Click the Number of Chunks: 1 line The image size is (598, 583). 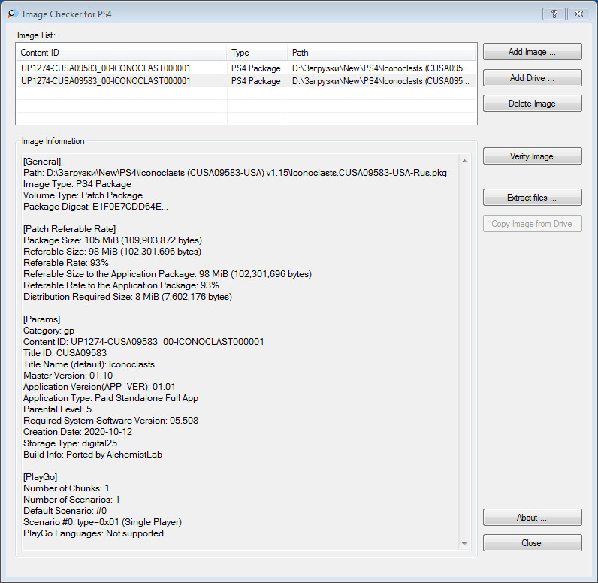click(66, 488)
